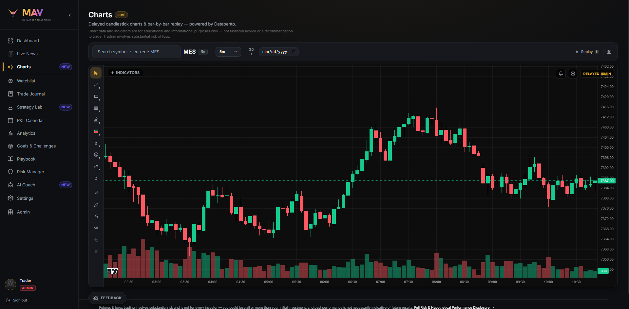Collapse the sidebar with chevron arrow
Image resolution: width=629 pixels, height=309 pixels.
69,15
